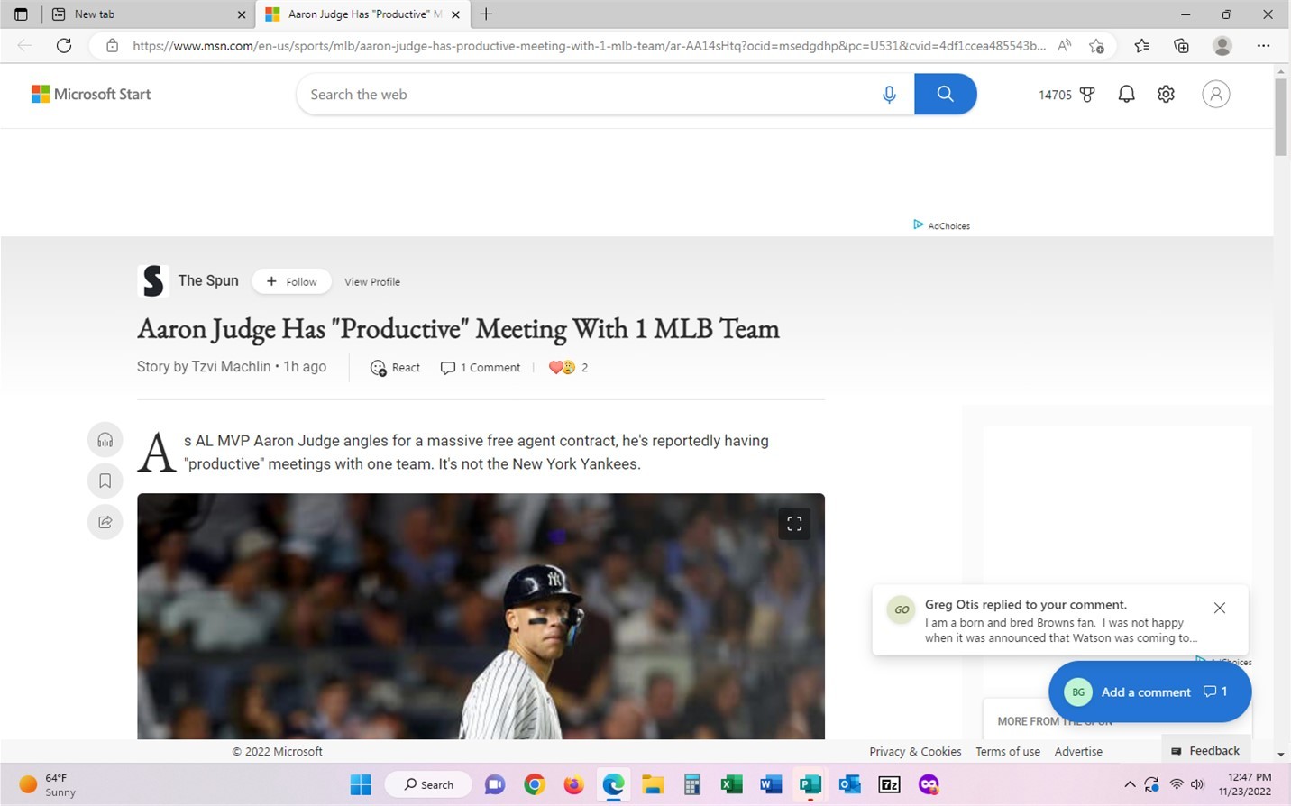Open new tab with plus icon

486,14
